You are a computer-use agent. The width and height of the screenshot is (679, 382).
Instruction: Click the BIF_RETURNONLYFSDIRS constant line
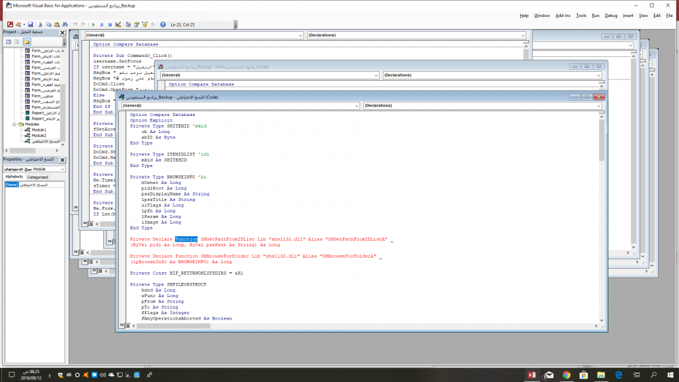click(187, 273)
